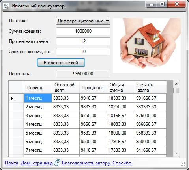Click the Благодарность автору. Спасибо. link
The height and width of the screenshot is (170, 189).
point(97,163)
